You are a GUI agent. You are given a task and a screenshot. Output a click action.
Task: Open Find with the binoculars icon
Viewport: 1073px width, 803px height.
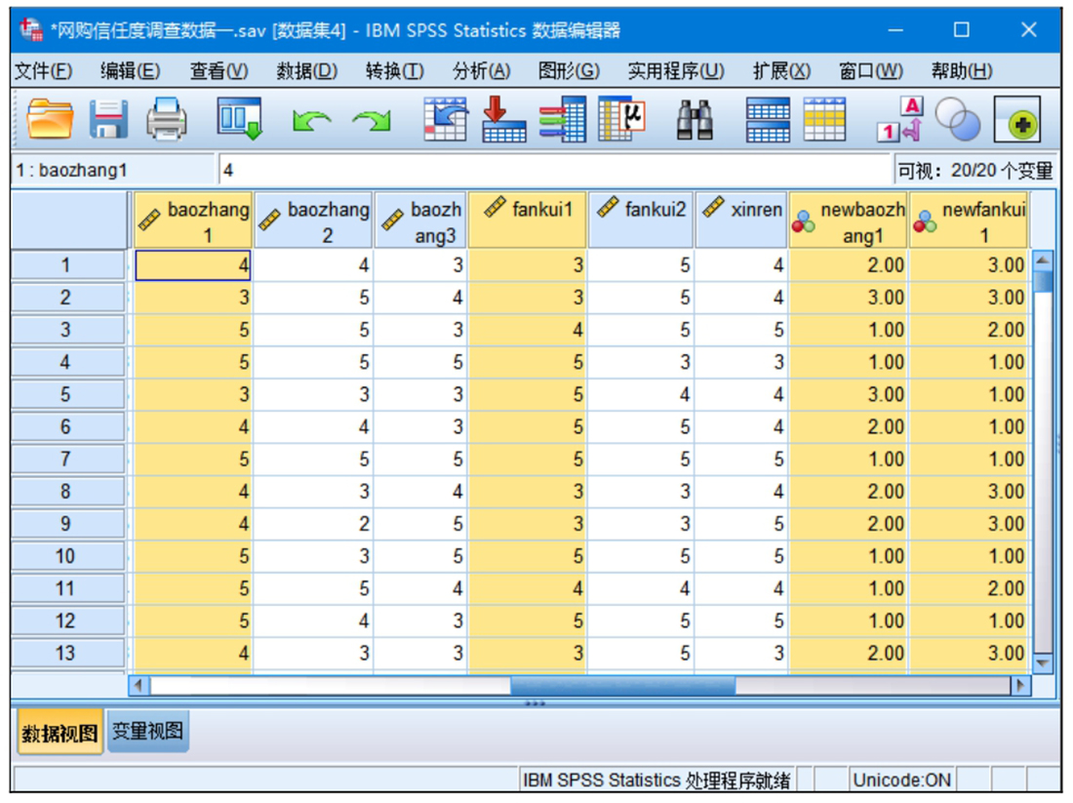695,120
